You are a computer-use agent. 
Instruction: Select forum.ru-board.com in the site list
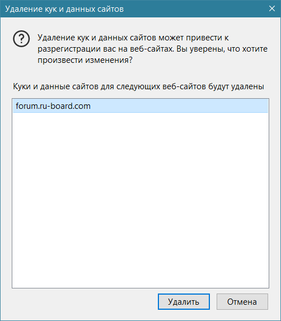pos(140,106)
